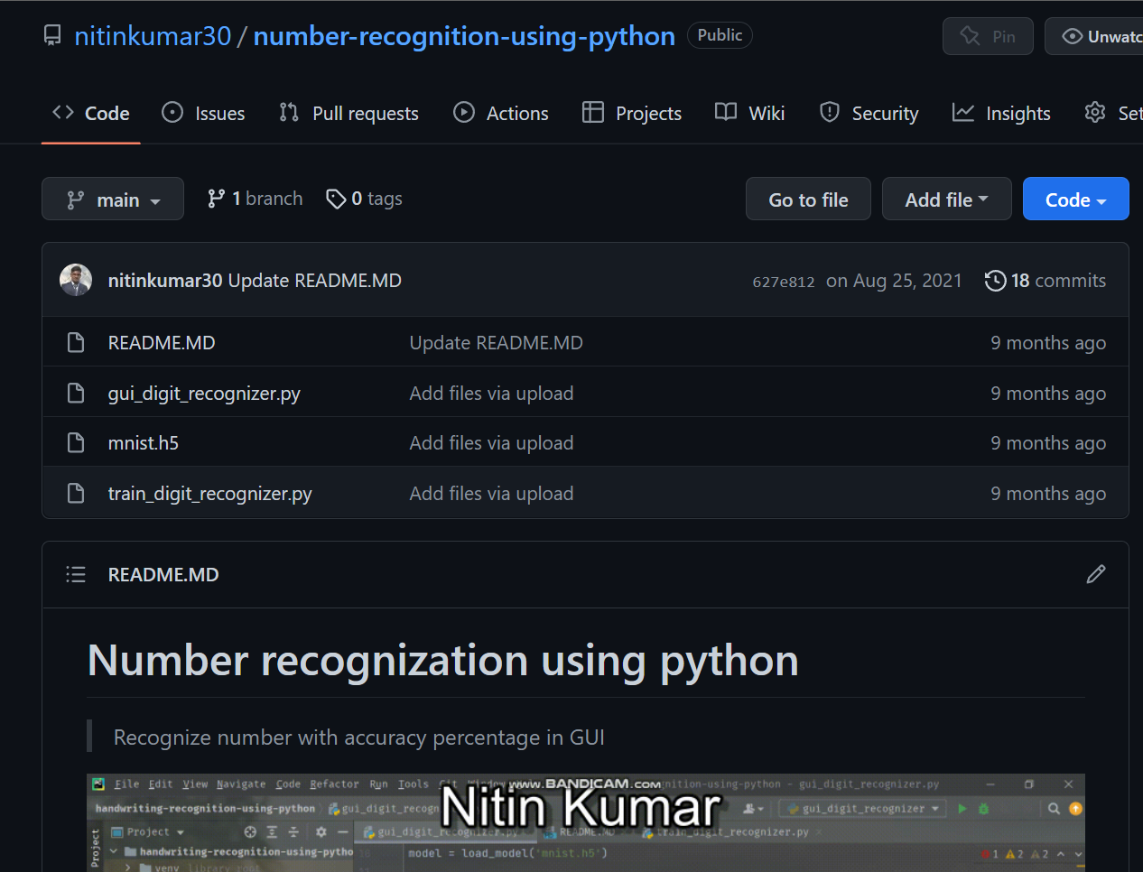This screenshot has height=872, width=1143.
Task: Click nitinkumar30 avatar in commit row
Action: tap(76, 280)
